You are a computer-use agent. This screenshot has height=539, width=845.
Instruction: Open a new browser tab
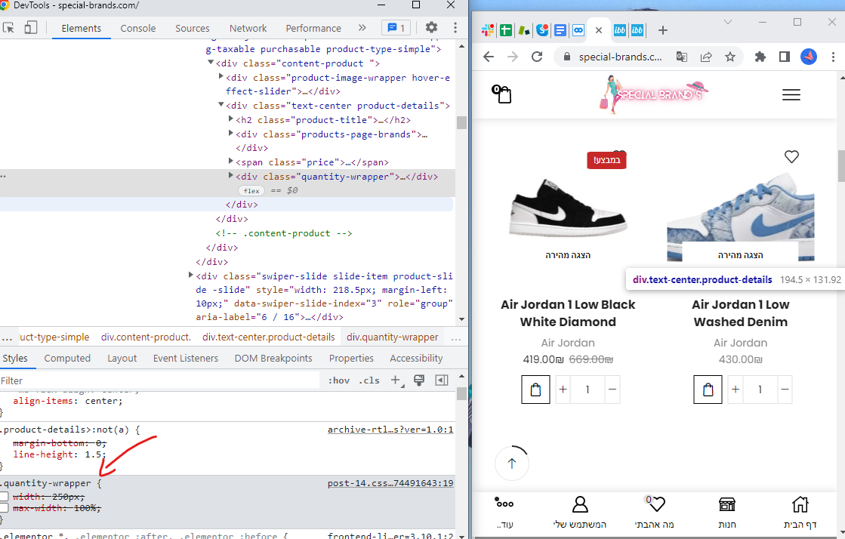click(663, 30)
